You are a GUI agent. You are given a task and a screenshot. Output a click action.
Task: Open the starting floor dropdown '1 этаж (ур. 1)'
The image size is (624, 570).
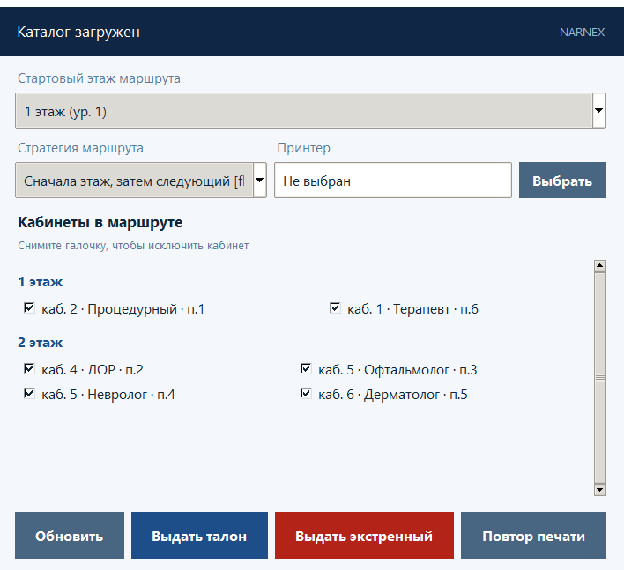click(310, 111)
